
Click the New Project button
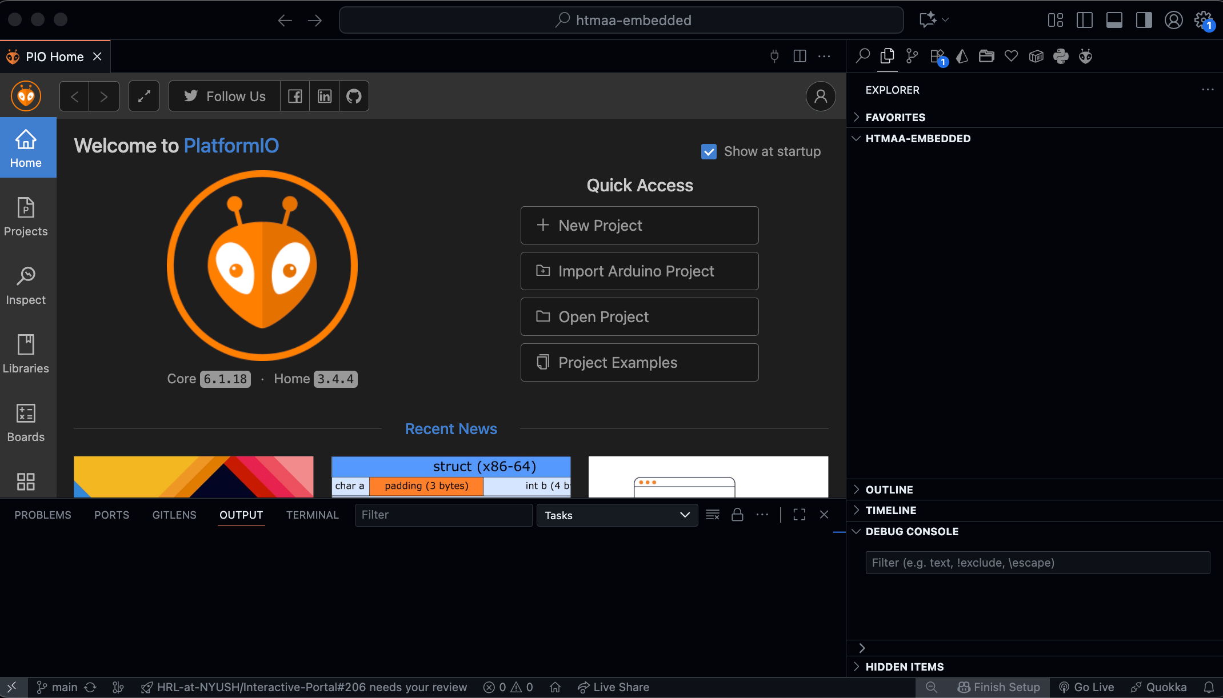coord(639,225)
